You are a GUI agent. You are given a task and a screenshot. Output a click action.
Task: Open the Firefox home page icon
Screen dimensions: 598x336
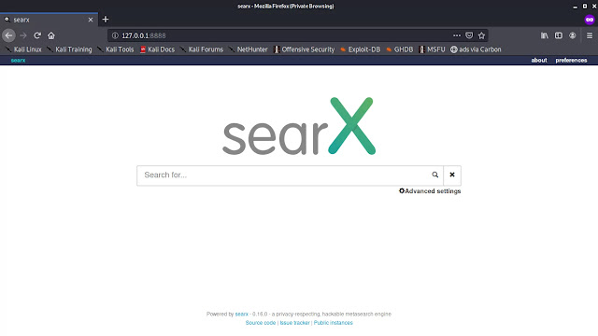click(51, 35)
